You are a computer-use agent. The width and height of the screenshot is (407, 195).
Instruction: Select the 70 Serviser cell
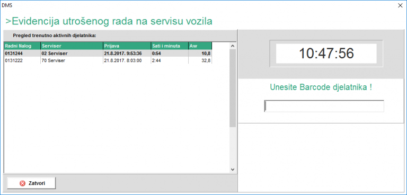click(72, 60)
